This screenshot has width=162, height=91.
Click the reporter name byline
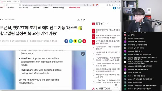5,41
